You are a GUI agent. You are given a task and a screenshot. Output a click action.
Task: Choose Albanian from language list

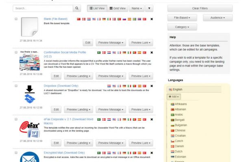[x=179, y=109]
